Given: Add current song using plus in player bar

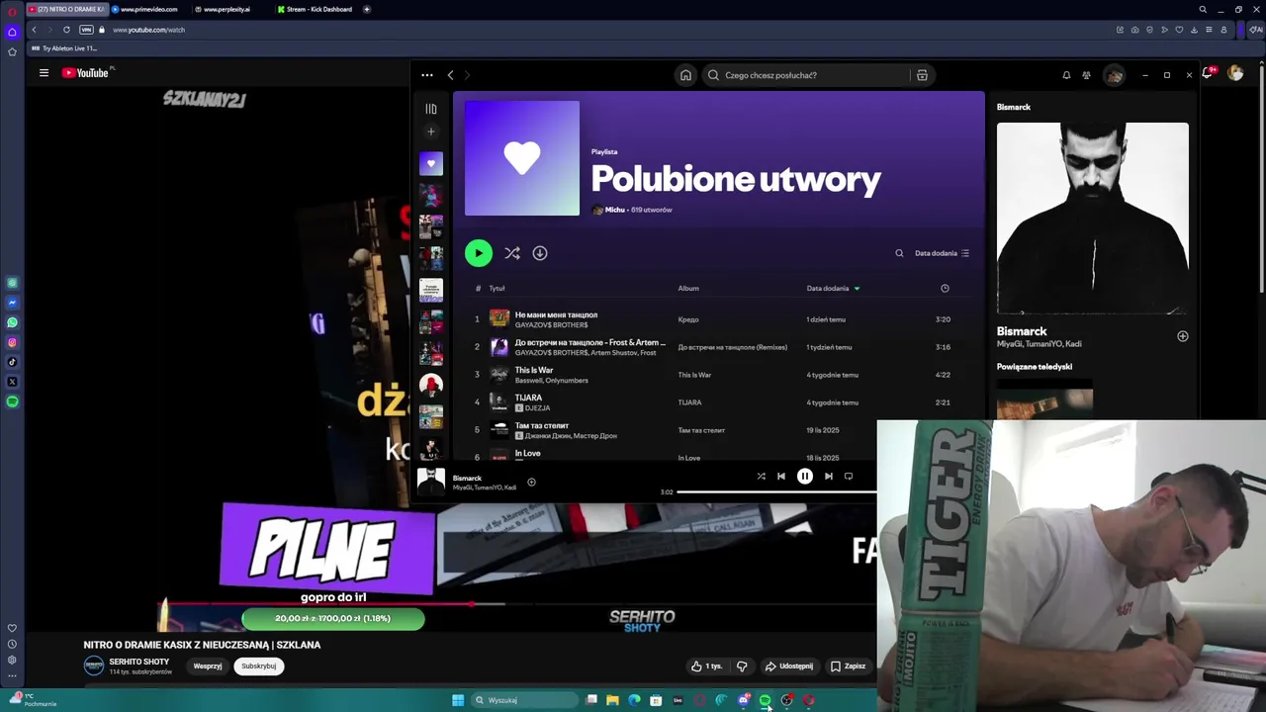Looking at the screenshot, I should pyautogui.click(x=531, y=483).
